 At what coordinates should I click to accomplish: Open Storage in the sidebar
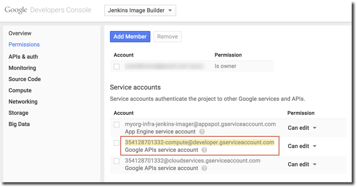point(18,113)
